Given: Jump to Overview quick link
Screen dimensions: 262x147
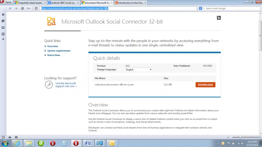Looking at the screenshot, I should click(x=52, y=46).
